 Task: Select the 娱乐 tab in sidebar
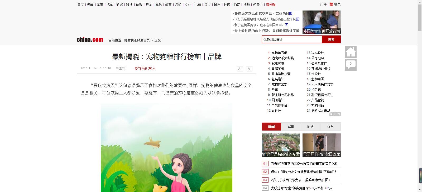click(330, 127)
